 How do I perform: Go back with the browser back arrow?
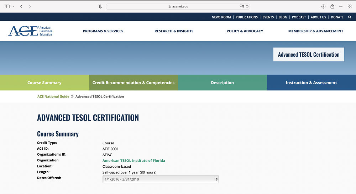pos(21,6)
